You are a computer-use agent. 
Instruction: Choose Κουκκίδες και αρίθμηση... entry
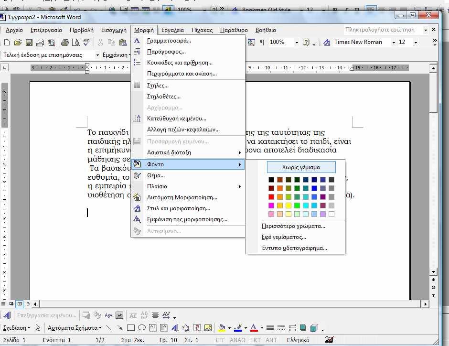pyautogui.click(x=188, y=63)
